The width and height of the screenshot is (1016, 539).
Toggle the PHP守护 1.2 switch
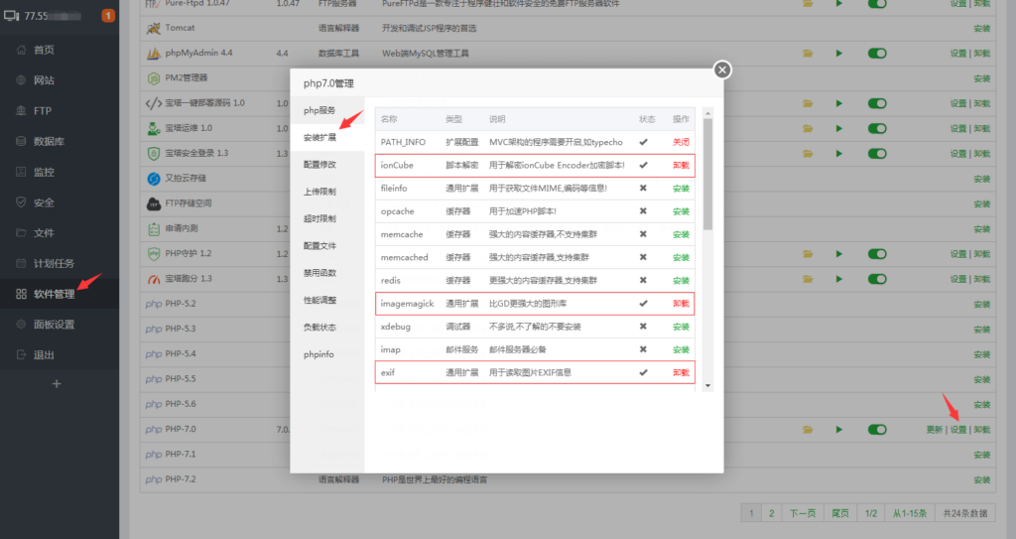tap(877, 254)
